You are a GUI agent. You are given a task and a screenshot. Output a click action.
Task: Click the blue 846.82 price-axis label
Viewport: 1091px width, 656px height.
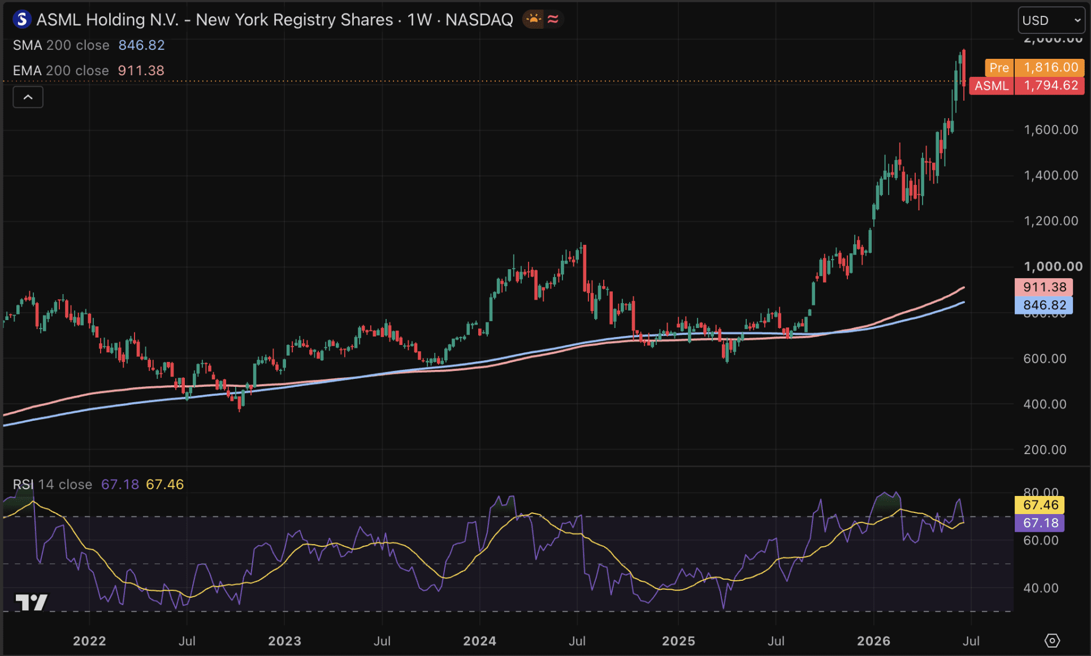(x=1044, y=305)
